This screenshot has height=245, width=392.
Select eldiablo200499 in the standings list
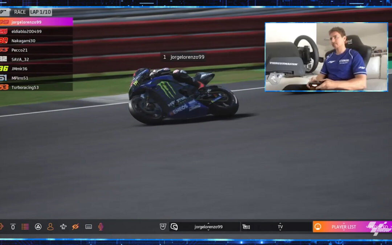[36, 31]
